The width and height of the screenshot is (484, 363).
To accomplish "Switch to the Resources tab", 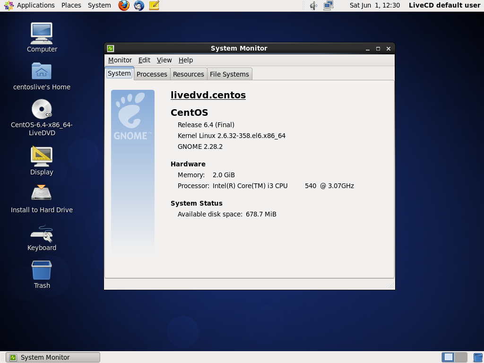I will 188,74.
